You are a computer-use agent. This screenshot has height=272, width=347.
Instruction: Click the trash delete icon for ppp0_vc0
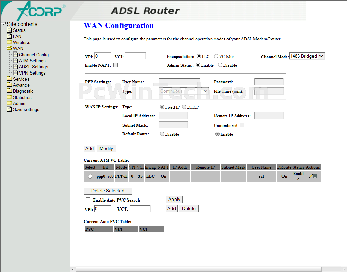click(315, 176)
